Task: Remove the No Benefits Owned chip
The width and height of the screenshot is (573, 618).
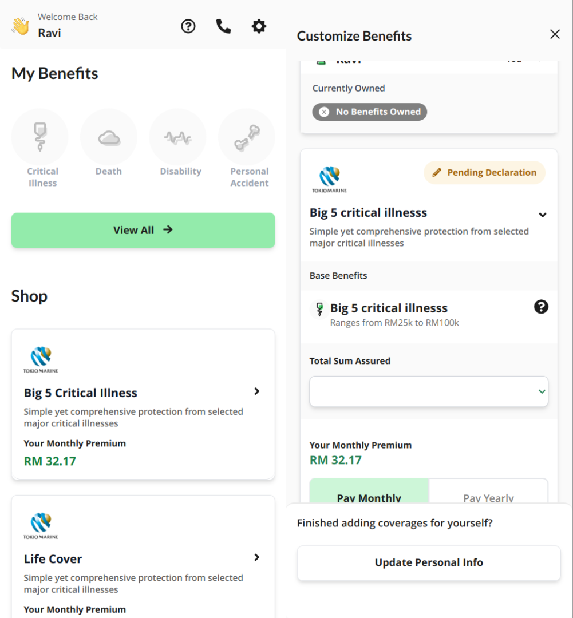Action: pos(324,112)
